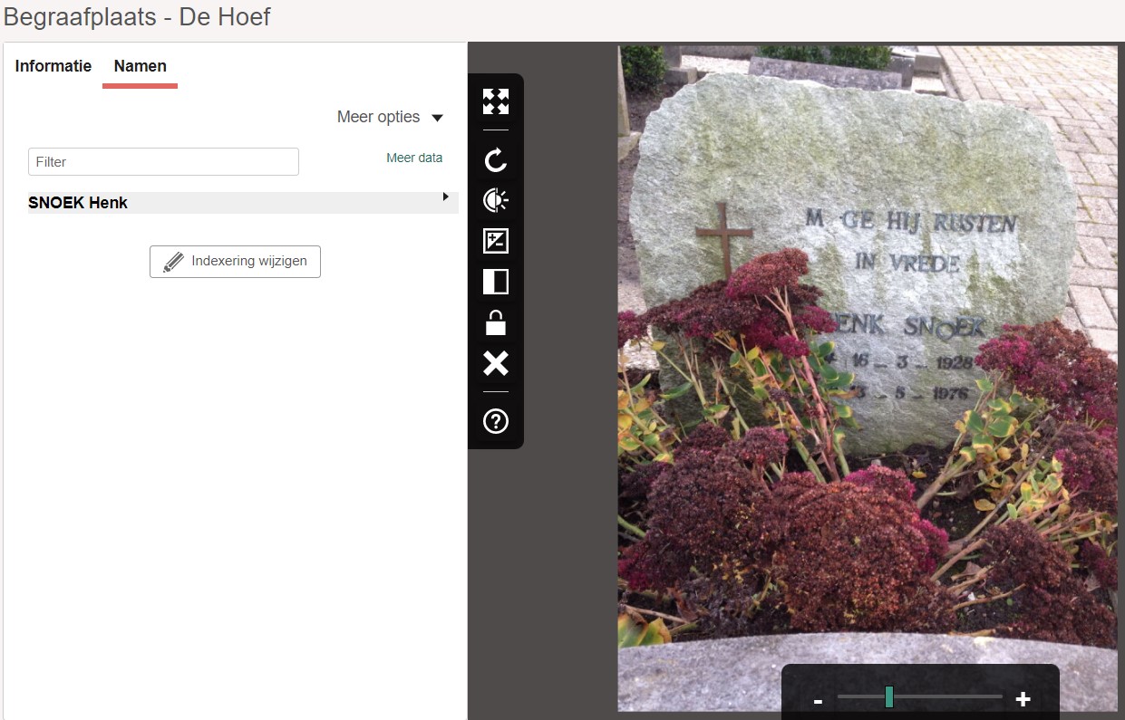Viewport: 1125px width, 720px height.
Task: Click the fullscreen arrows icon in viewer toolbar
Action: click(496, 101)
